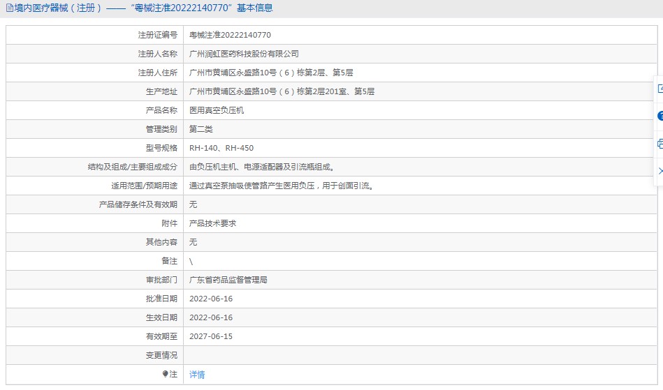Open the 详情 link in the 注 row
Image resolution: width=663 pixels, height=390 pixels.
click(197, 375)
